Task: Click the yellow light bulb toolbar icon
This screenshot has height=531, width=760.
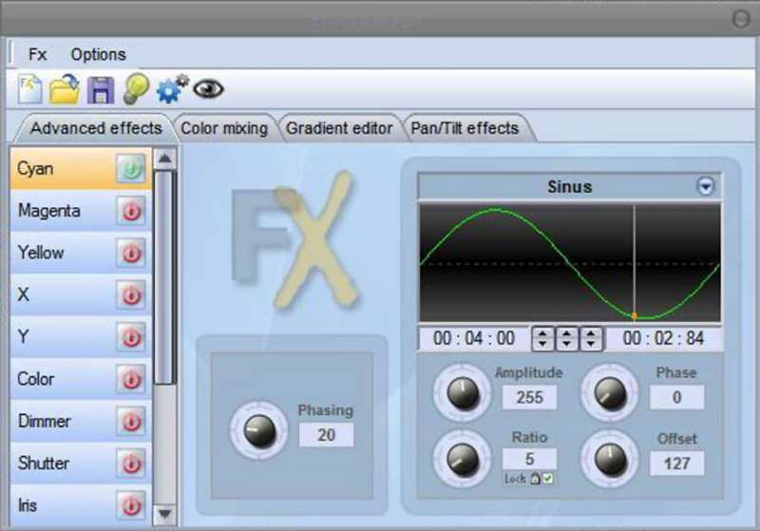Action: [x=136, y=89]
